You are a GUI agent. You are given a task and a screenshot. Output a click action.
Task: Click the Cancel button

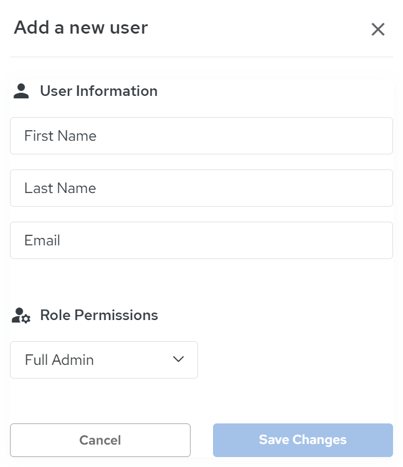click(x=100, y=440)
